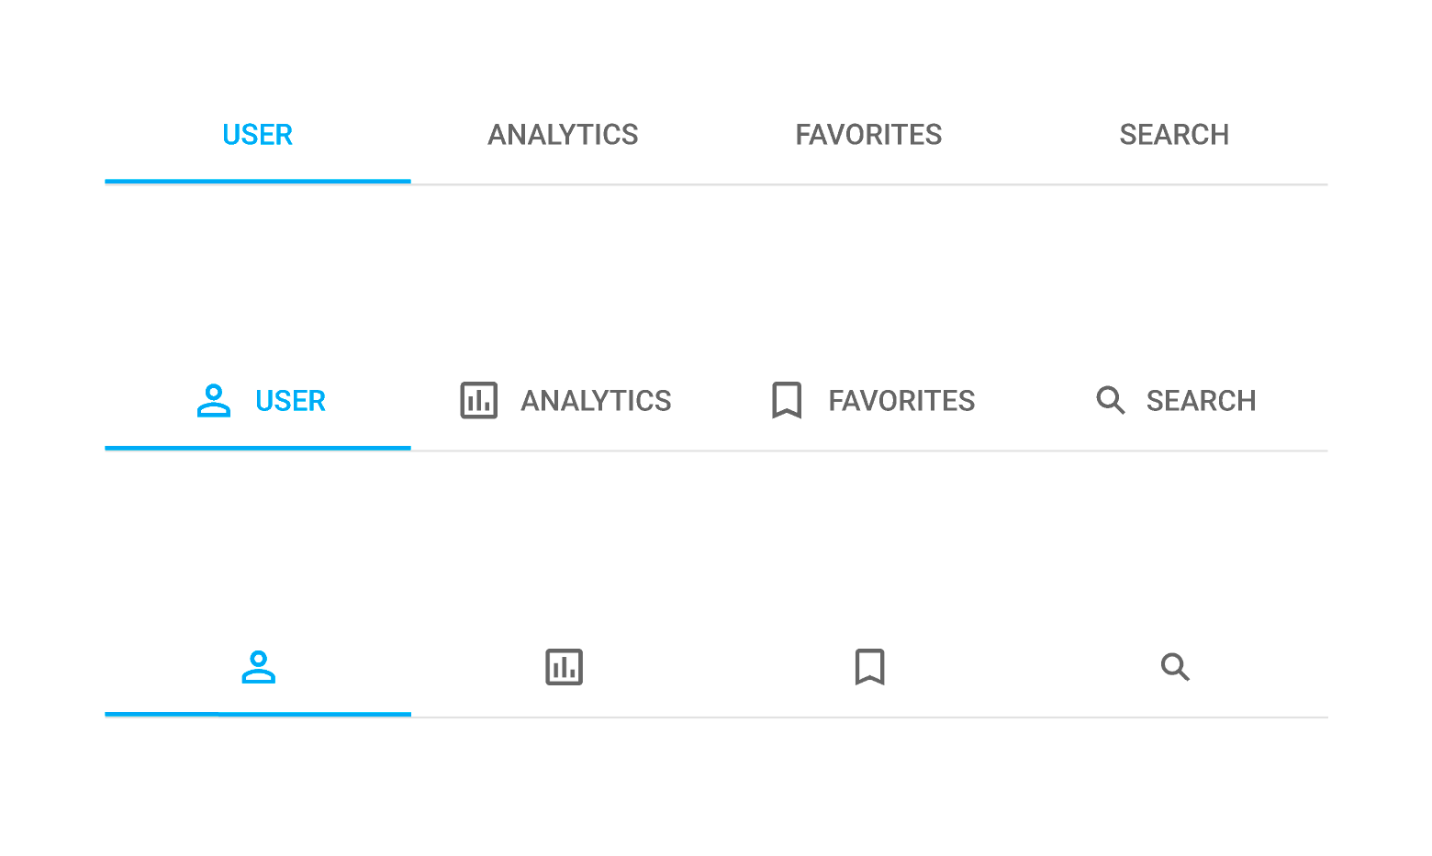The width and height of the screenshot is (1432, 856).
Task: Click the icon-only bookmark tab
Action: point(869,667)
